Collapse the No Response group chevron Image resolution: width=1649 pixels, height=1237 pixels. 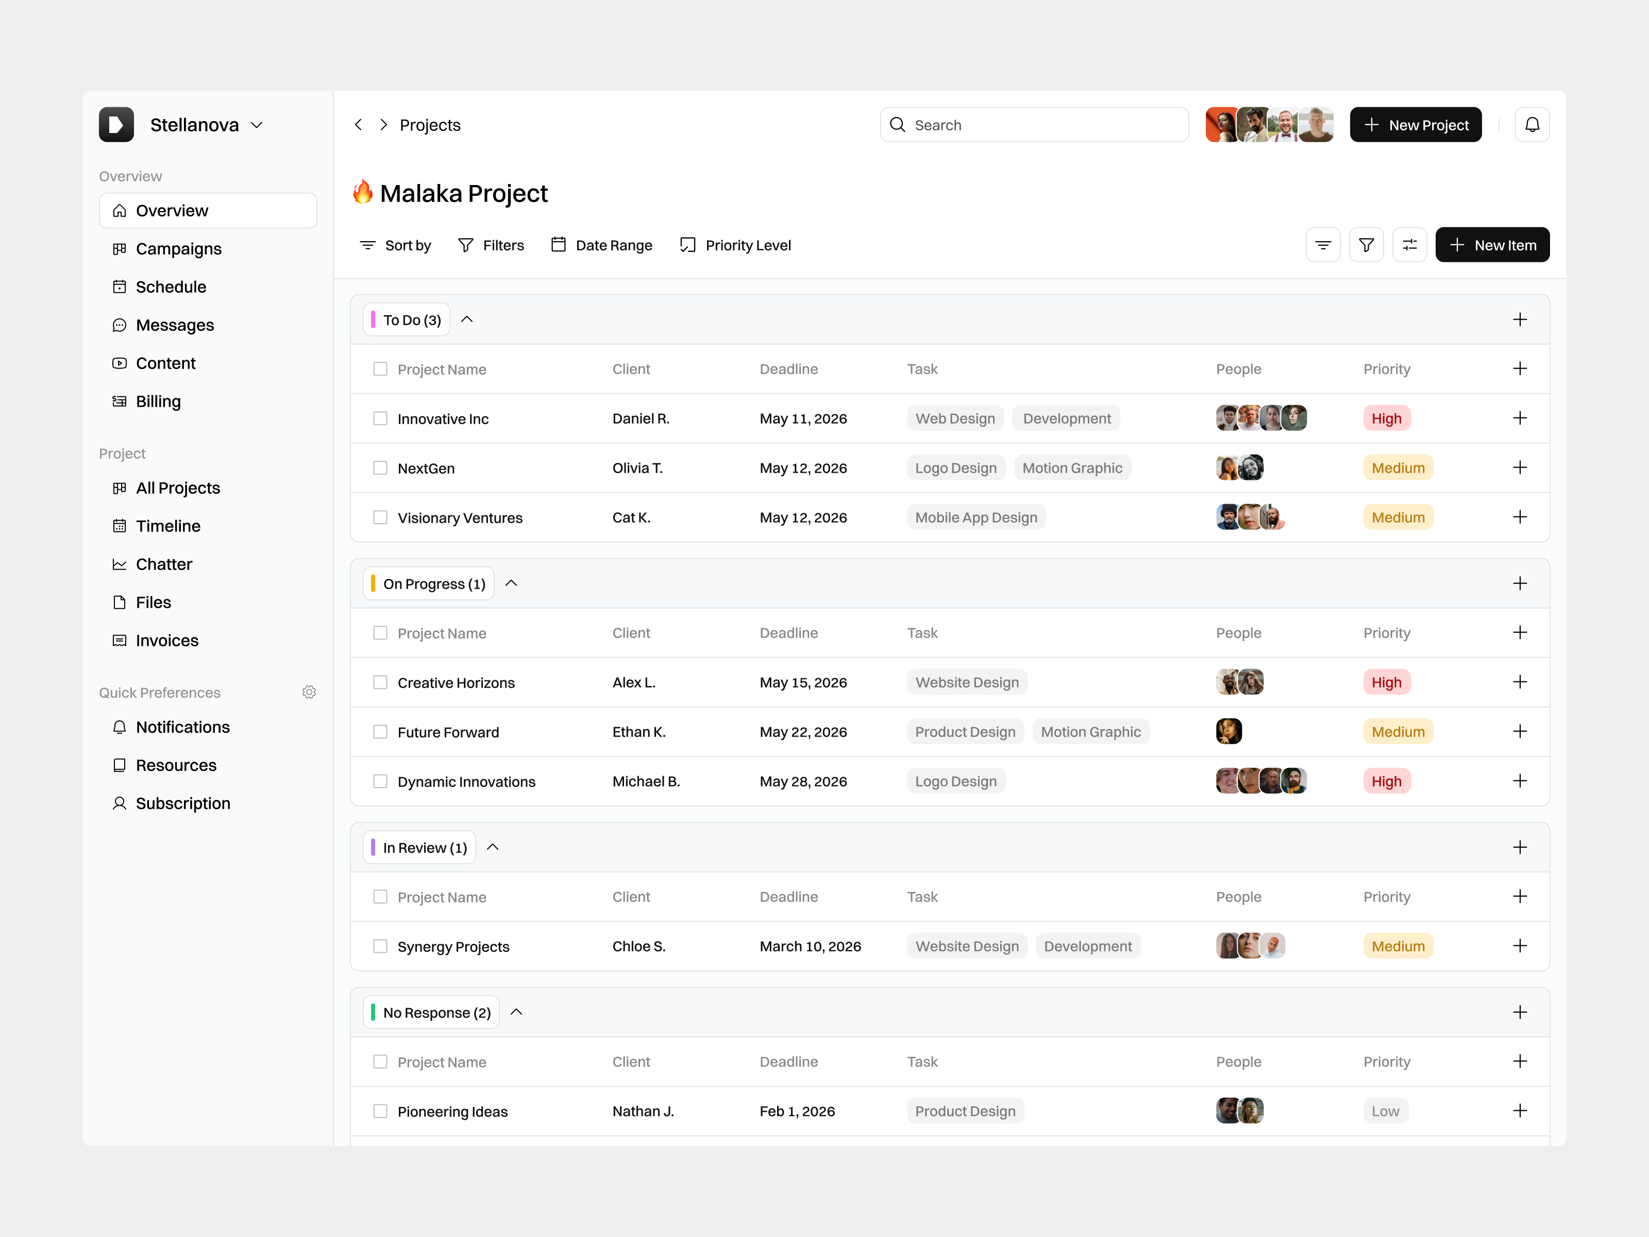(x=516, y=1012)
